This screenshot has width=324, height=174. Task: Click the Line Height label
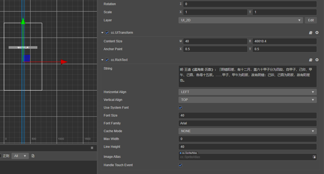[112, 147]
